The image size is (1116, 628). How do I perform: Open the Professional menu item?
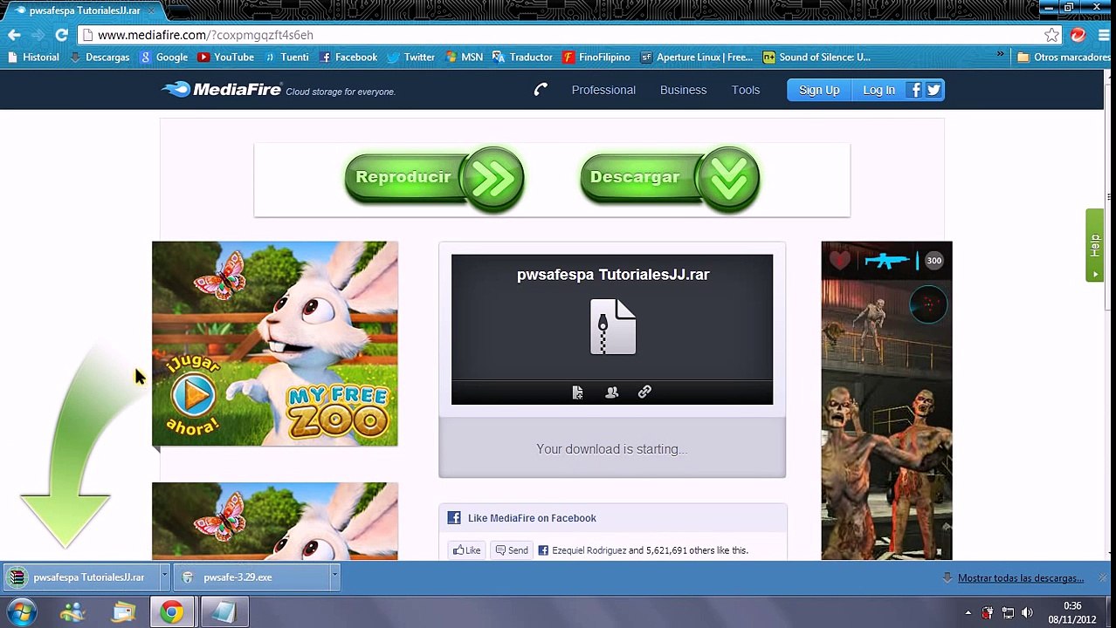603,90
